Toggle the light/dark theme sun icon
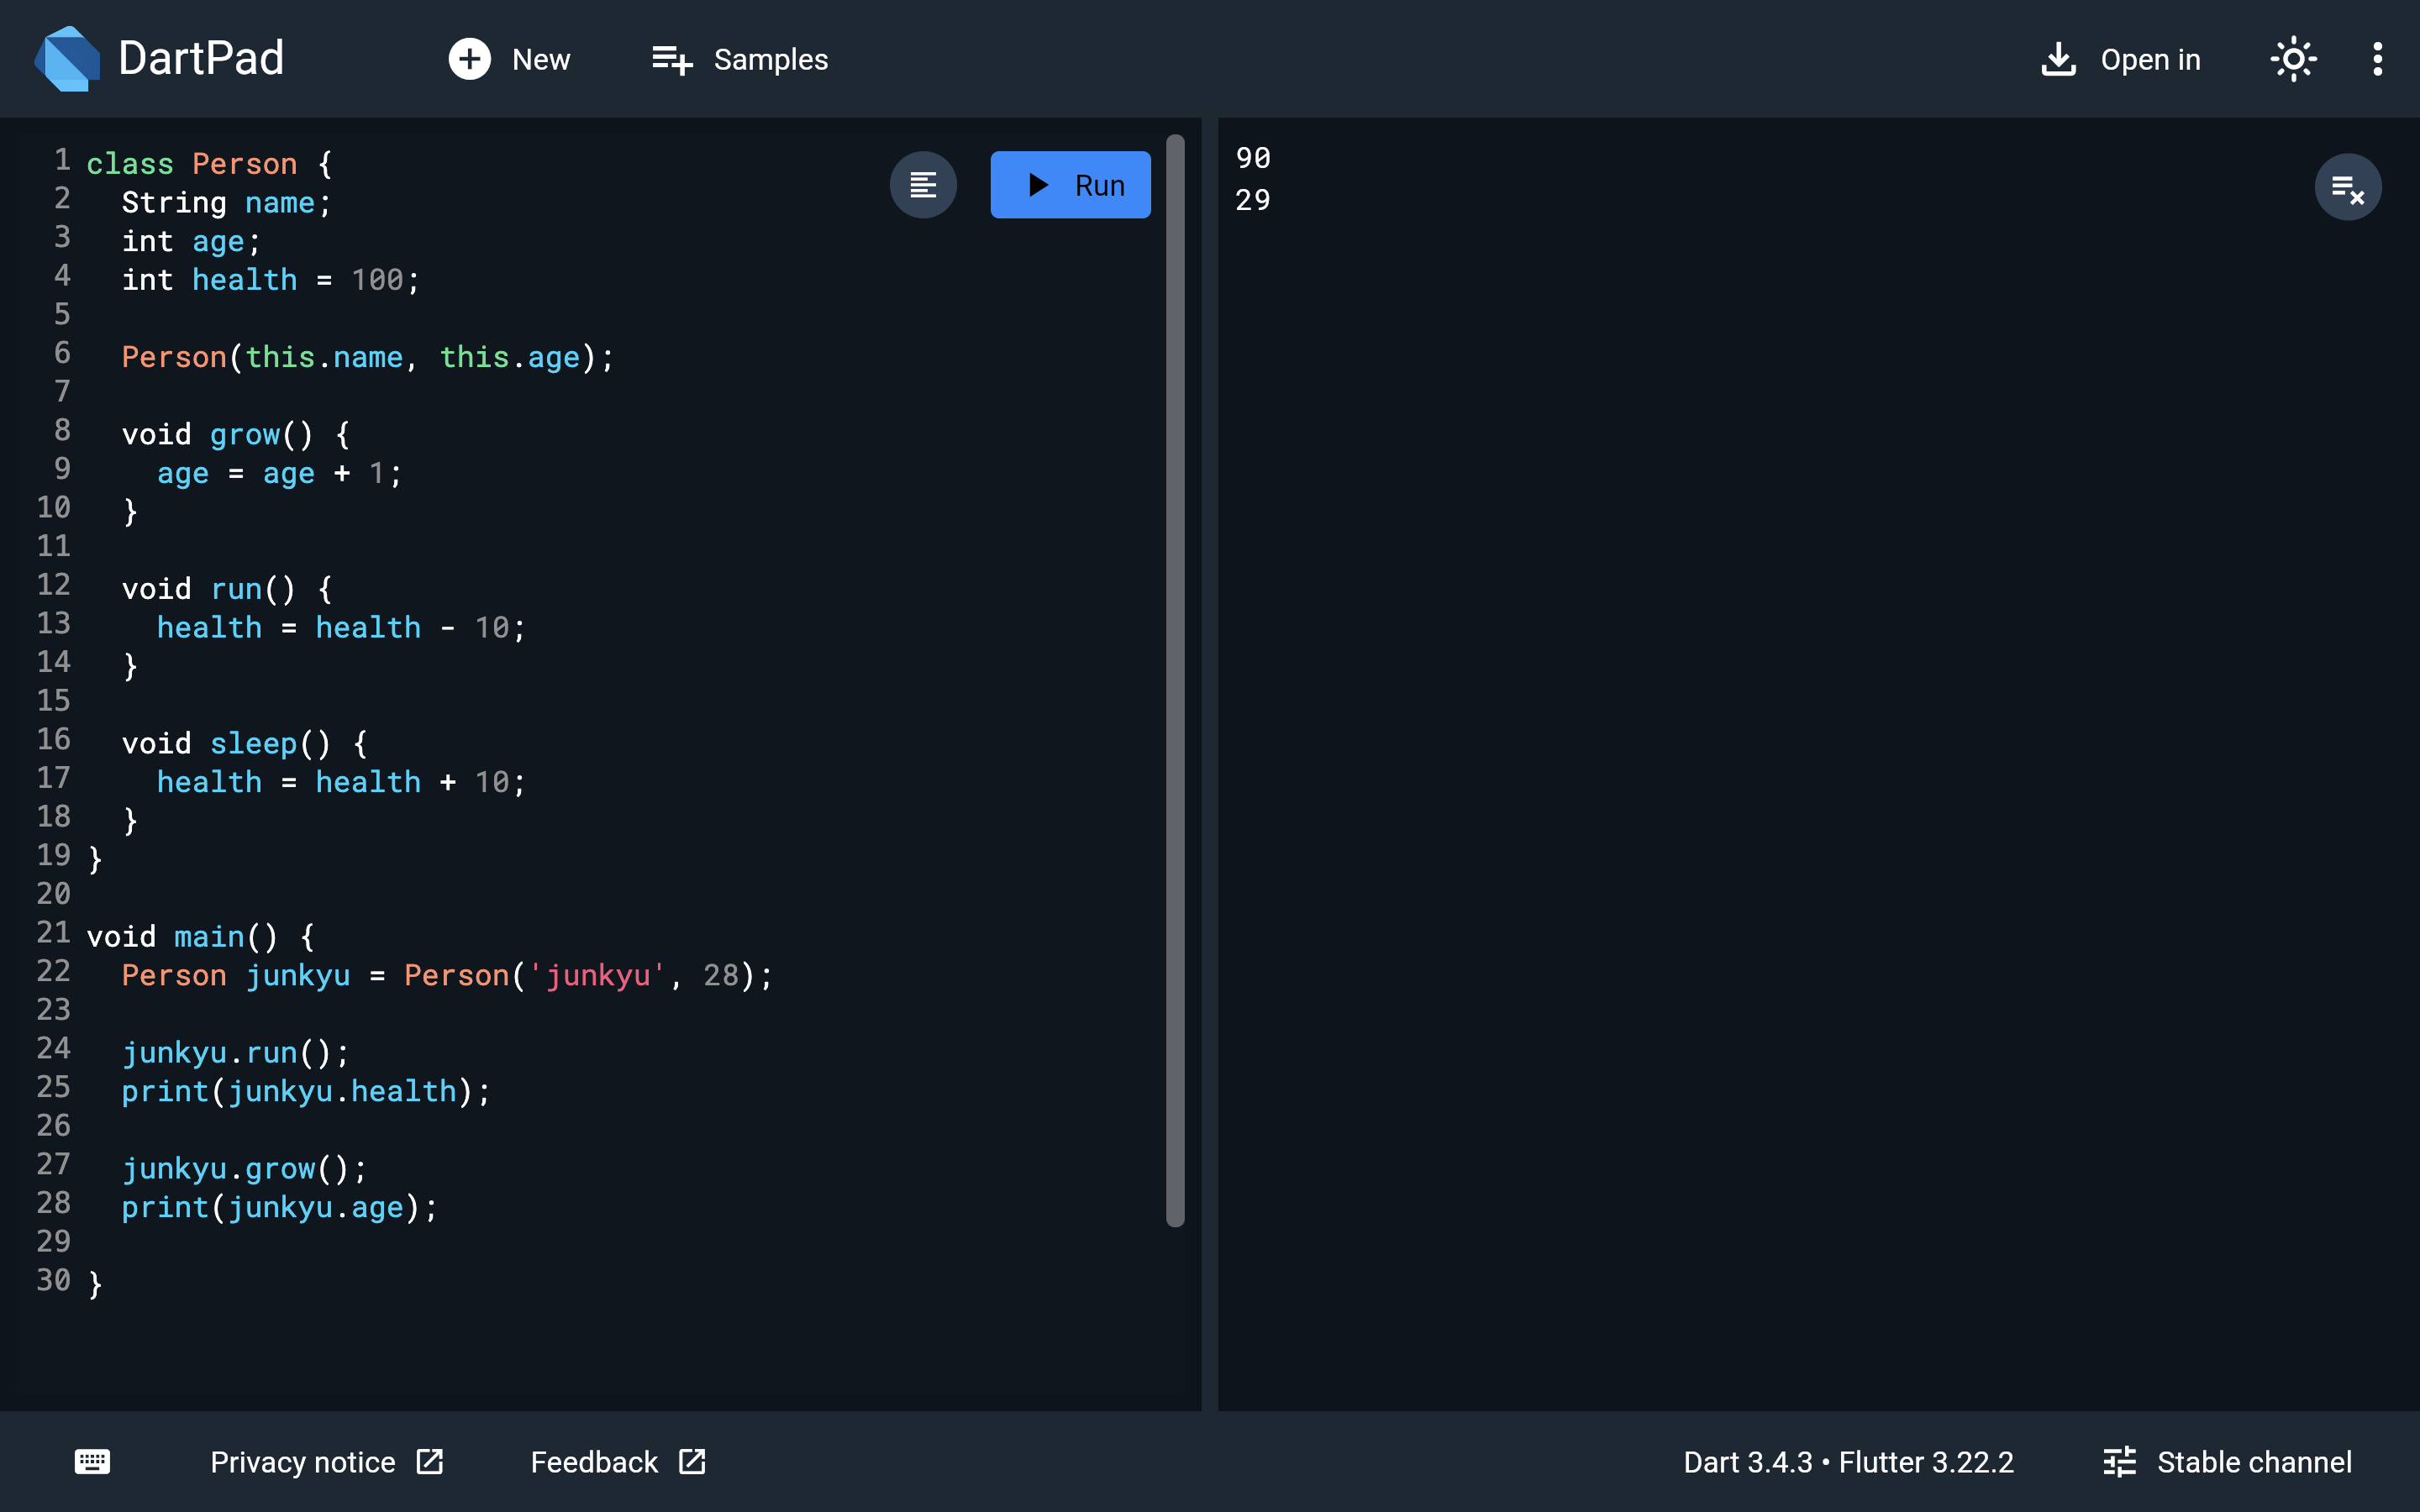 tap(2293, 59)
